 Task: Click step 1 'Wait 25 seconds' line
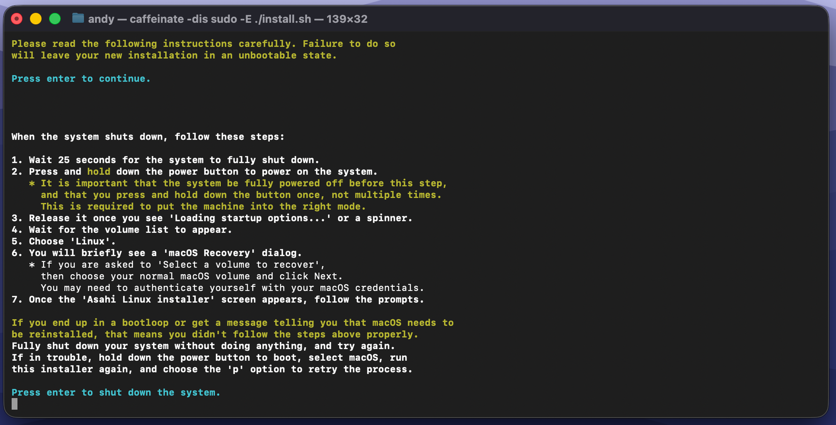pos(165,160)
